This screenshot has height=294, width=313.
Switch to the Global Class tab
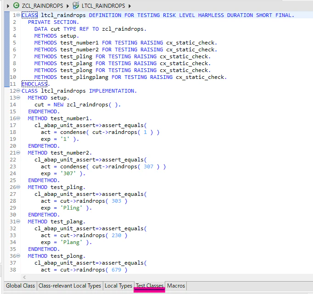(20, 286)
